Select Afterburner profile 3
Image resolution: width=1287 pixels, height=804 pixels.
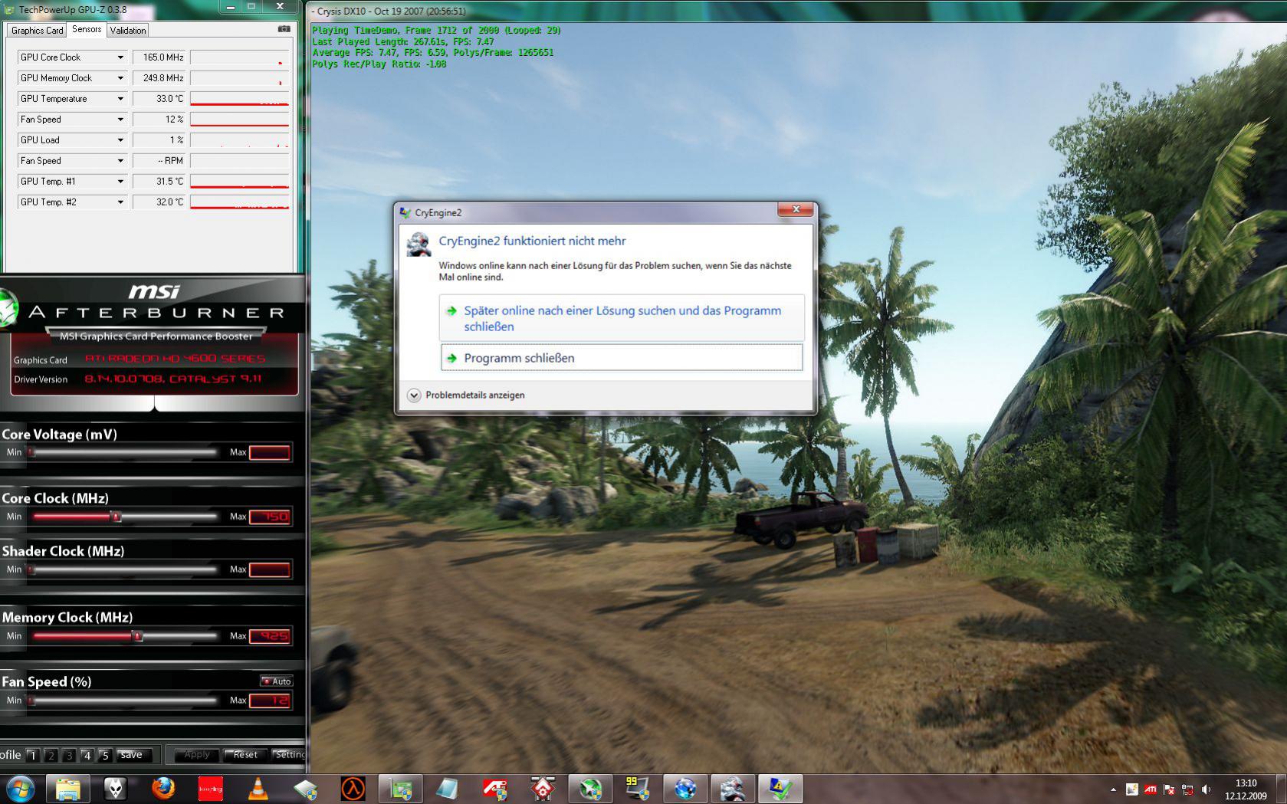tap(69, 755)
